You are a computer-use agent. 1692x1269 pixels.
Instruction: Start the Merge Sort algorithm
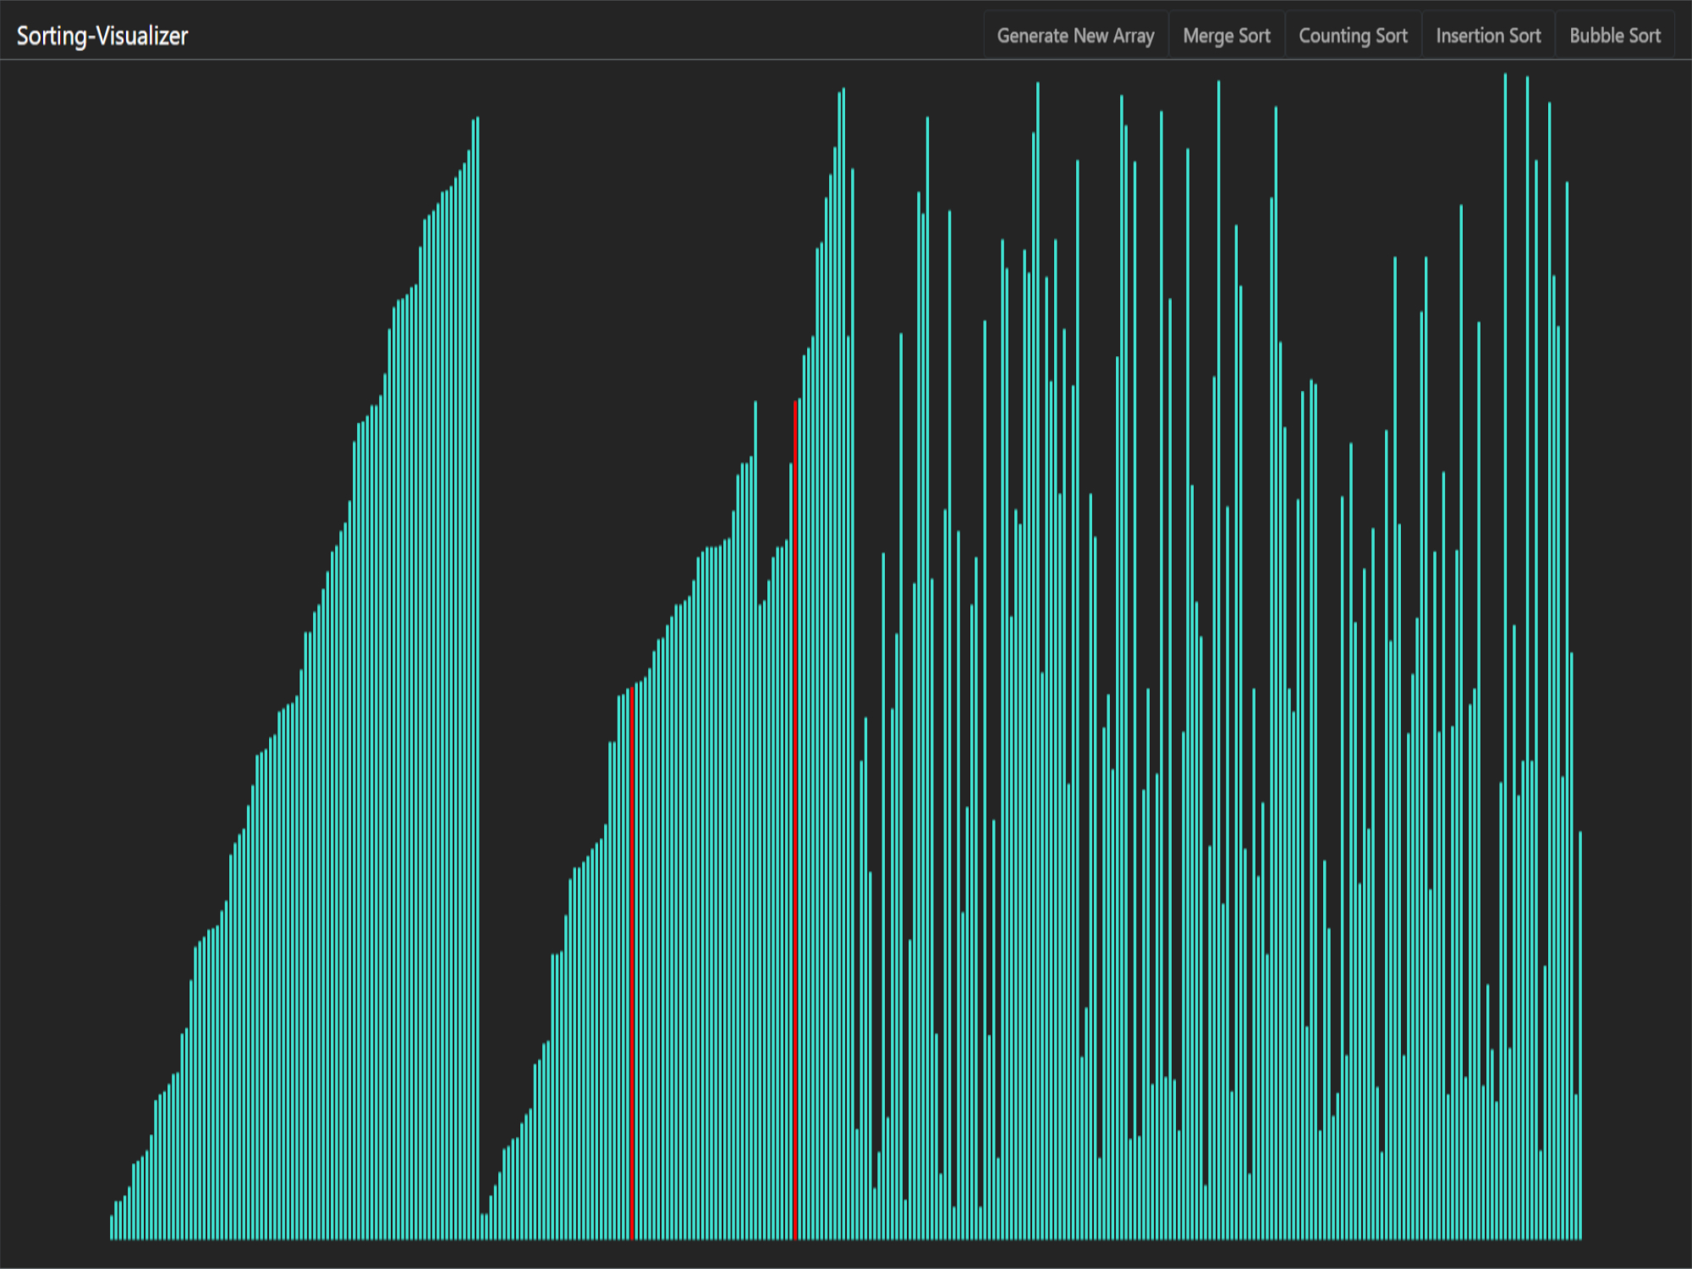tap(1227, 36)
